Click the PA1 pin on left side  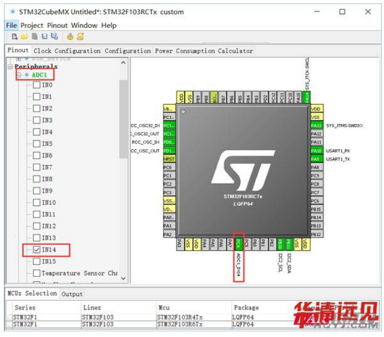[169, 226]
